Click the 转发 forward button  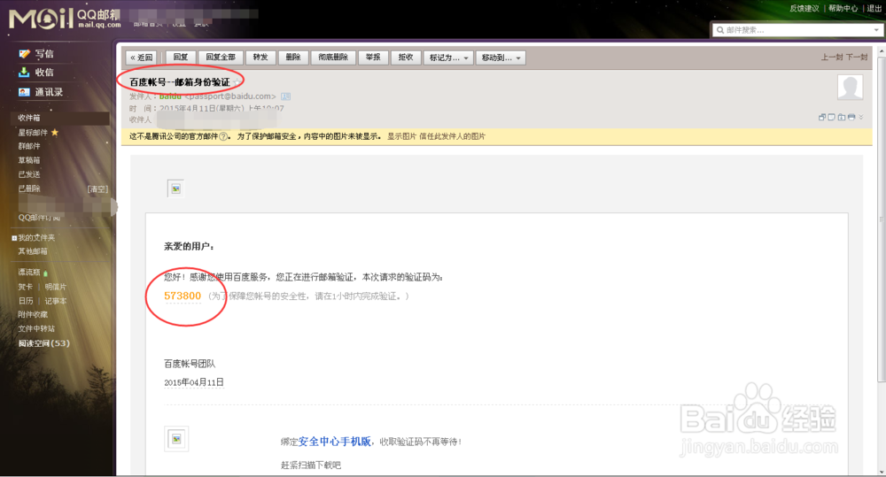pyautogui.click(x=260, y=58)
